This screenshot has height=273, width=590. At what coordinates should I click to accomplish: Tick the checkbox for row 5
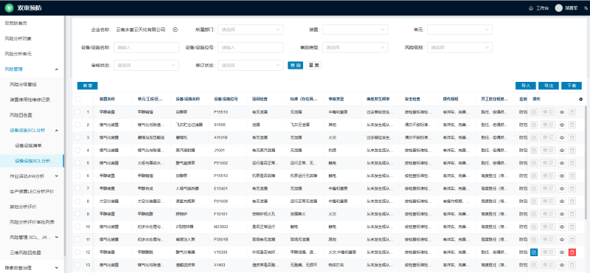tap(77, 163)
